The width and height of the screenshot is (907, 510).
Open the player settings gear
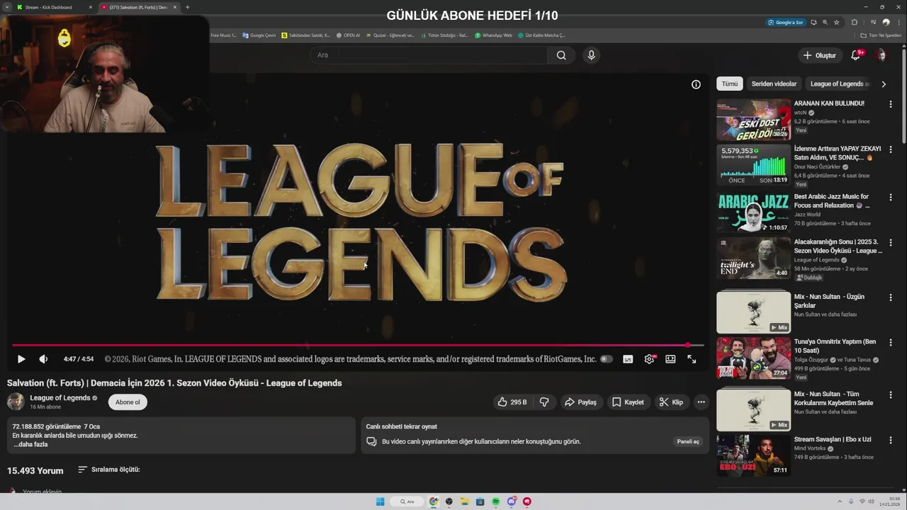[649, 359]
